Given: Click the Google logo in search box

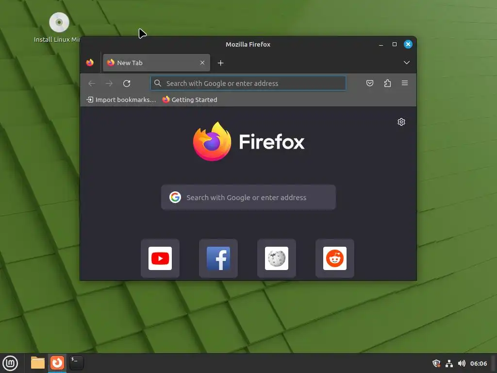Looking at the screenshot, I should (x=175, y=197).
